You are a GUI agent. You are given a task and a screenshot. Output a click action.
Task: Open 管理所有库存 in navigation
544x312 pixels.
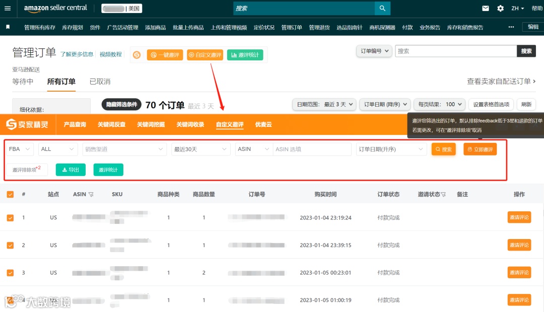click(40, 27)
